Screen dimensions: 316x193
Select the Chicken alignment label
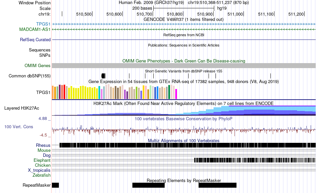[43, 165]
